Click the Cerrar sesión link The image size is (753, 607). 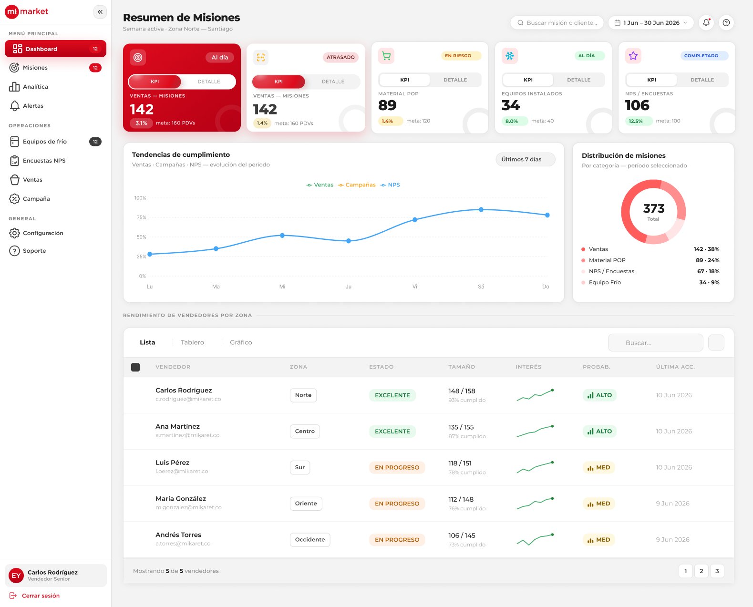(41, 596)
